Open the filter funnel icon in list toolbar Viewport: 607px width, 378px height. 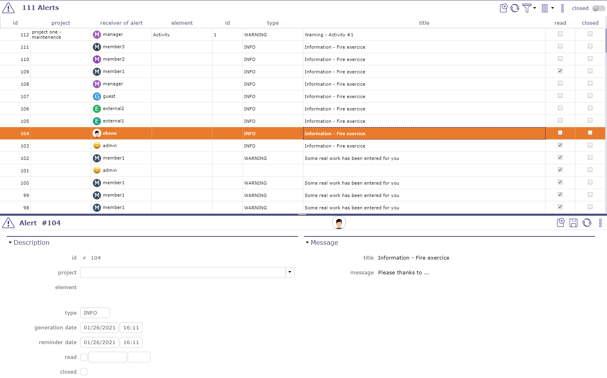click(x=526, y=8)
